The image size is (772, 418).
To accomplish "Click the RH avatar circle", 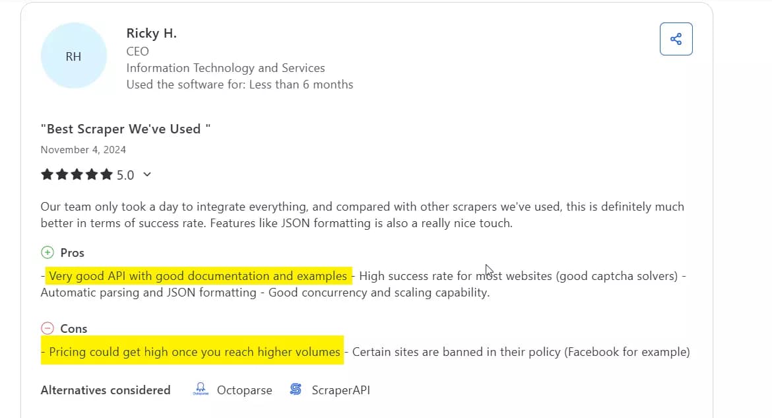I will (x=73, y=56).
